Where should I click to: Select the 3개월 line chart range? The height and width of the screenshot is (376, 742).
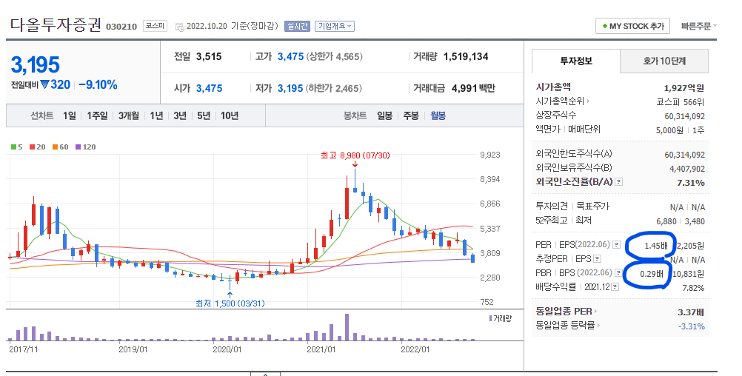click(129, 116)
